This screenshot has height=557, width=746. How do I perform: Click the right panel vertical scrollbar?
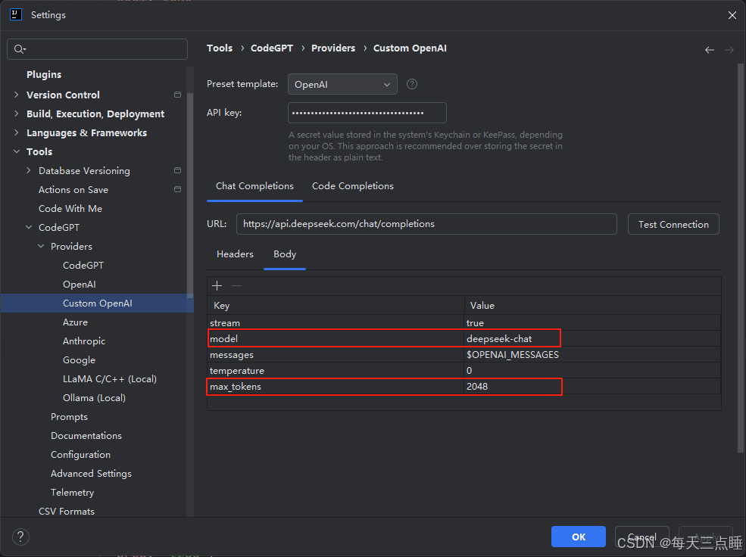[741, 257]
